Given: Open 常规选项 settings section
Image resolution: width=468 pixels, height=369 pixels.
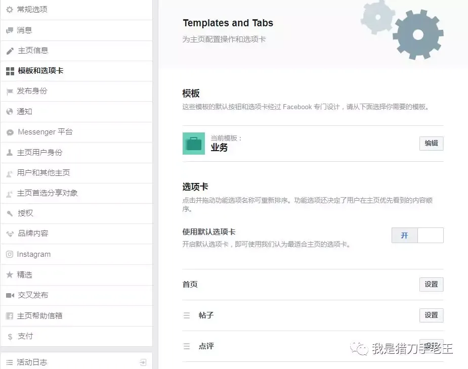Looking at the screenshot, I should (76, 10).
